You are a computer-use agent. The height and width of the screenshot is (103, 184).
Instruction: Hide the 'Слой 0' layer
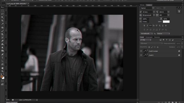(141, 55)
